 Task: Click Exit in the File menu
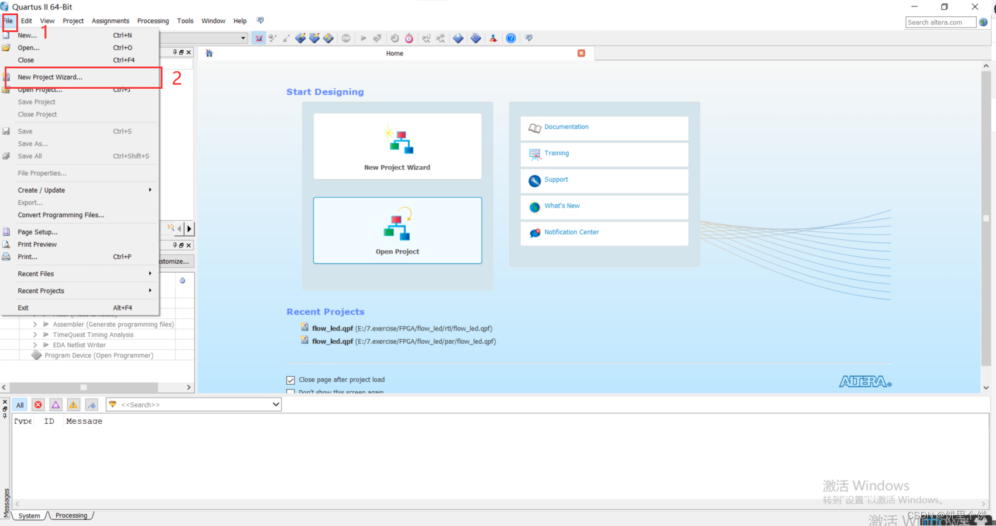tap(79, 308)
